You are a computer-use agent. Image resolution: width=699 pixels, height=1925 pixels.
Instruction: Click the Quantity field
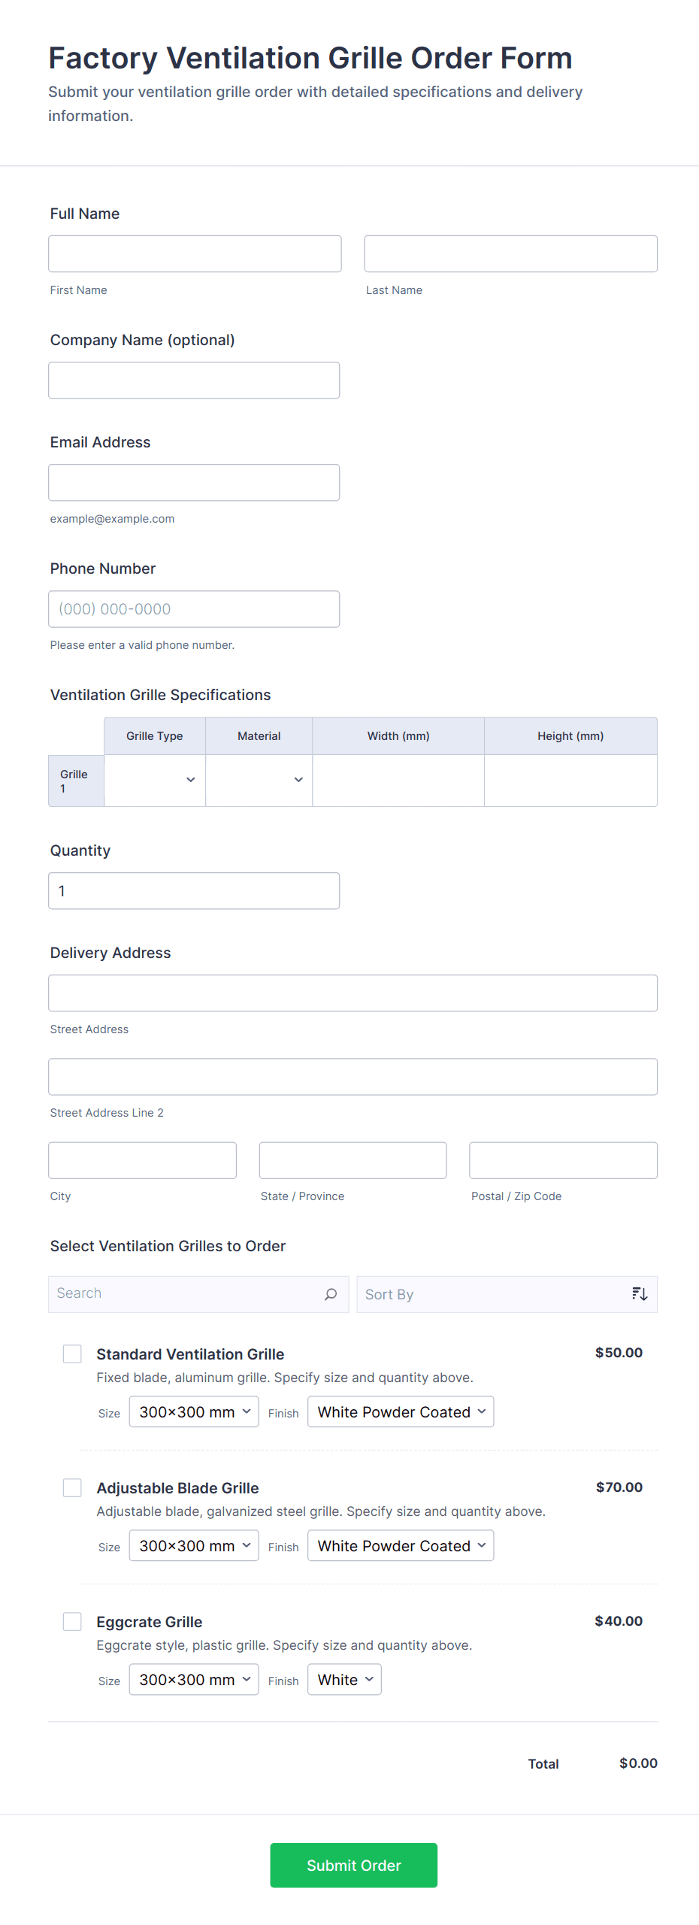click(194, 891)
